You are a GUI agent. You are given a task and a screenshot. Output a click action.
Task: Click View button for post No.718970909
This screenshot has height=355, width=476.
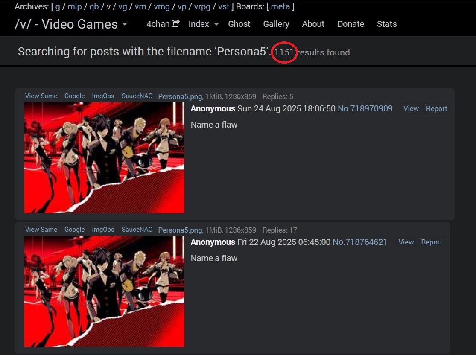pyautogui.click(x=411, y=109)
